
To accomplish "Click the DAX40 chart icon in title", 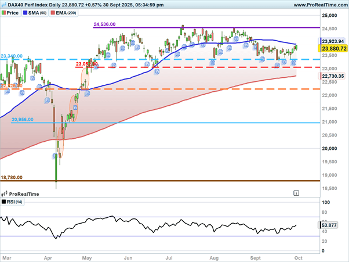I will tap(3, 5).
